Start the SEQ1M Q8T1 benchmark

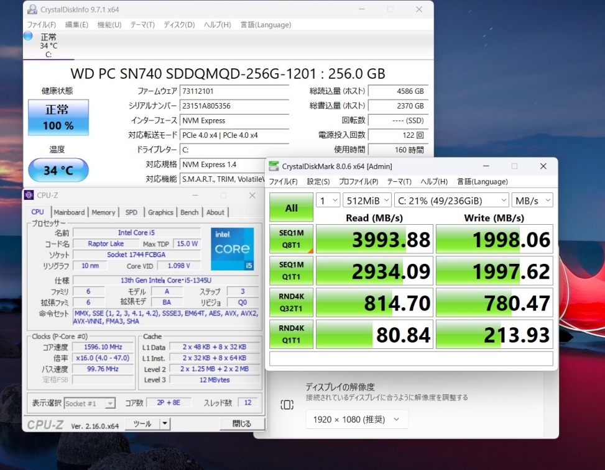pyautogui.click(x=292, y=239)
